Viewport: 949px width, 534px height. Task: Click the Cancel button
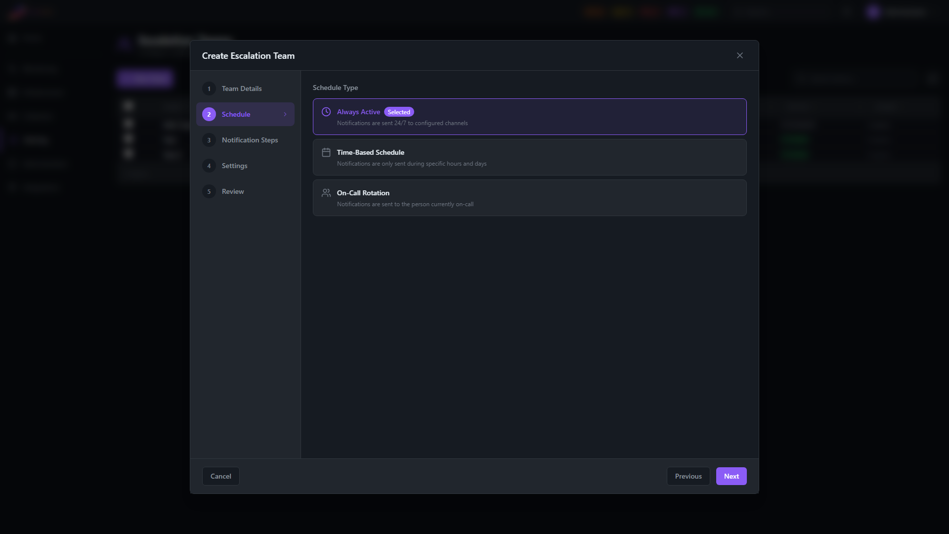(x=221, y=476)
